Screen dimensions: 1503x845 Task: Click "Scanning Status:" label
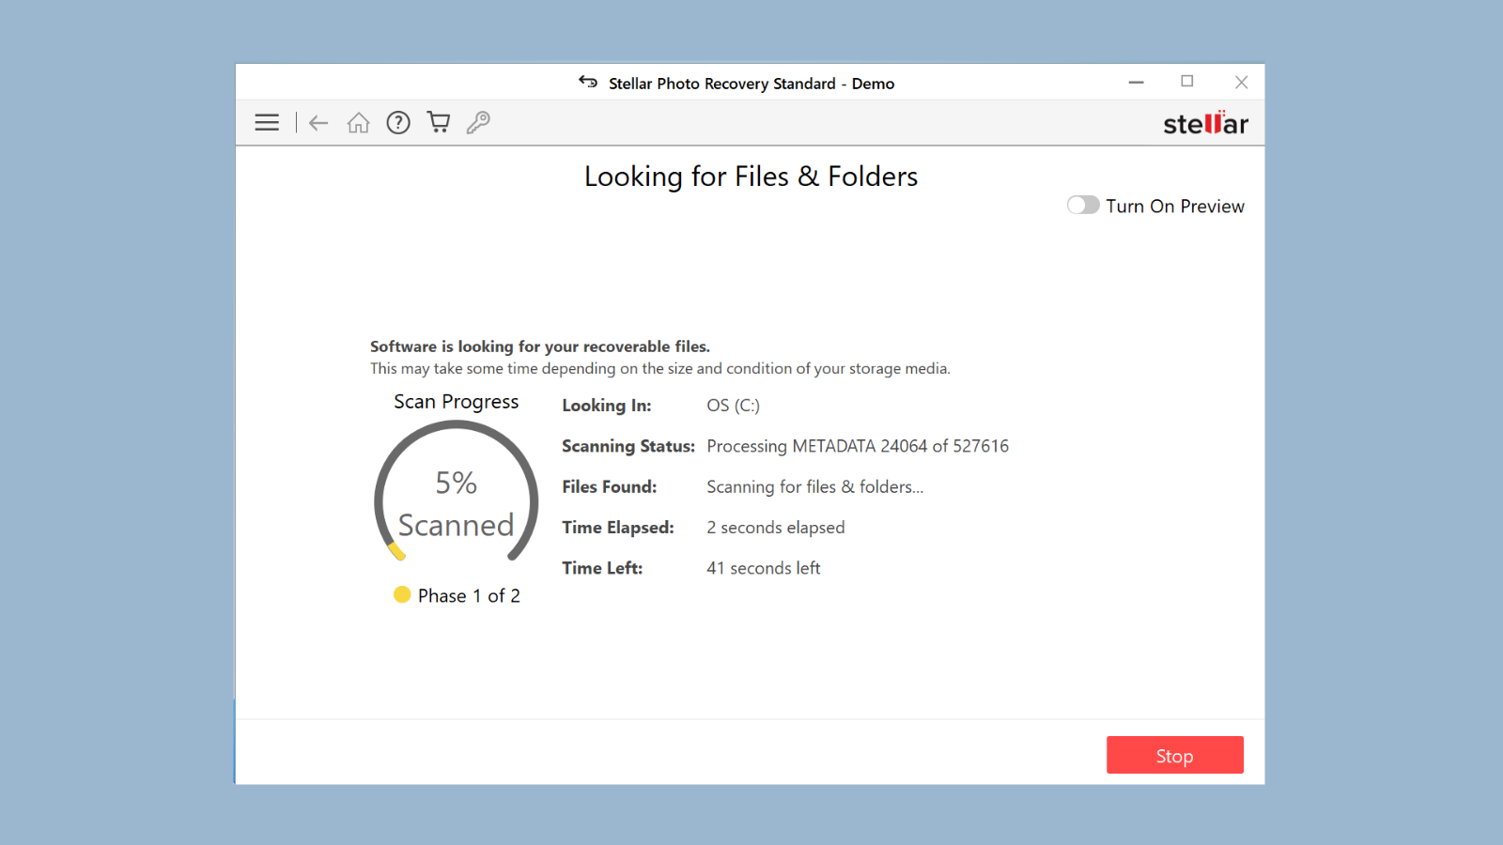coord(628,446)
